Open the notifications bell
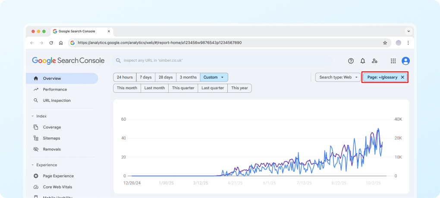Screen dimensions: 440x198 pos(363,61)
